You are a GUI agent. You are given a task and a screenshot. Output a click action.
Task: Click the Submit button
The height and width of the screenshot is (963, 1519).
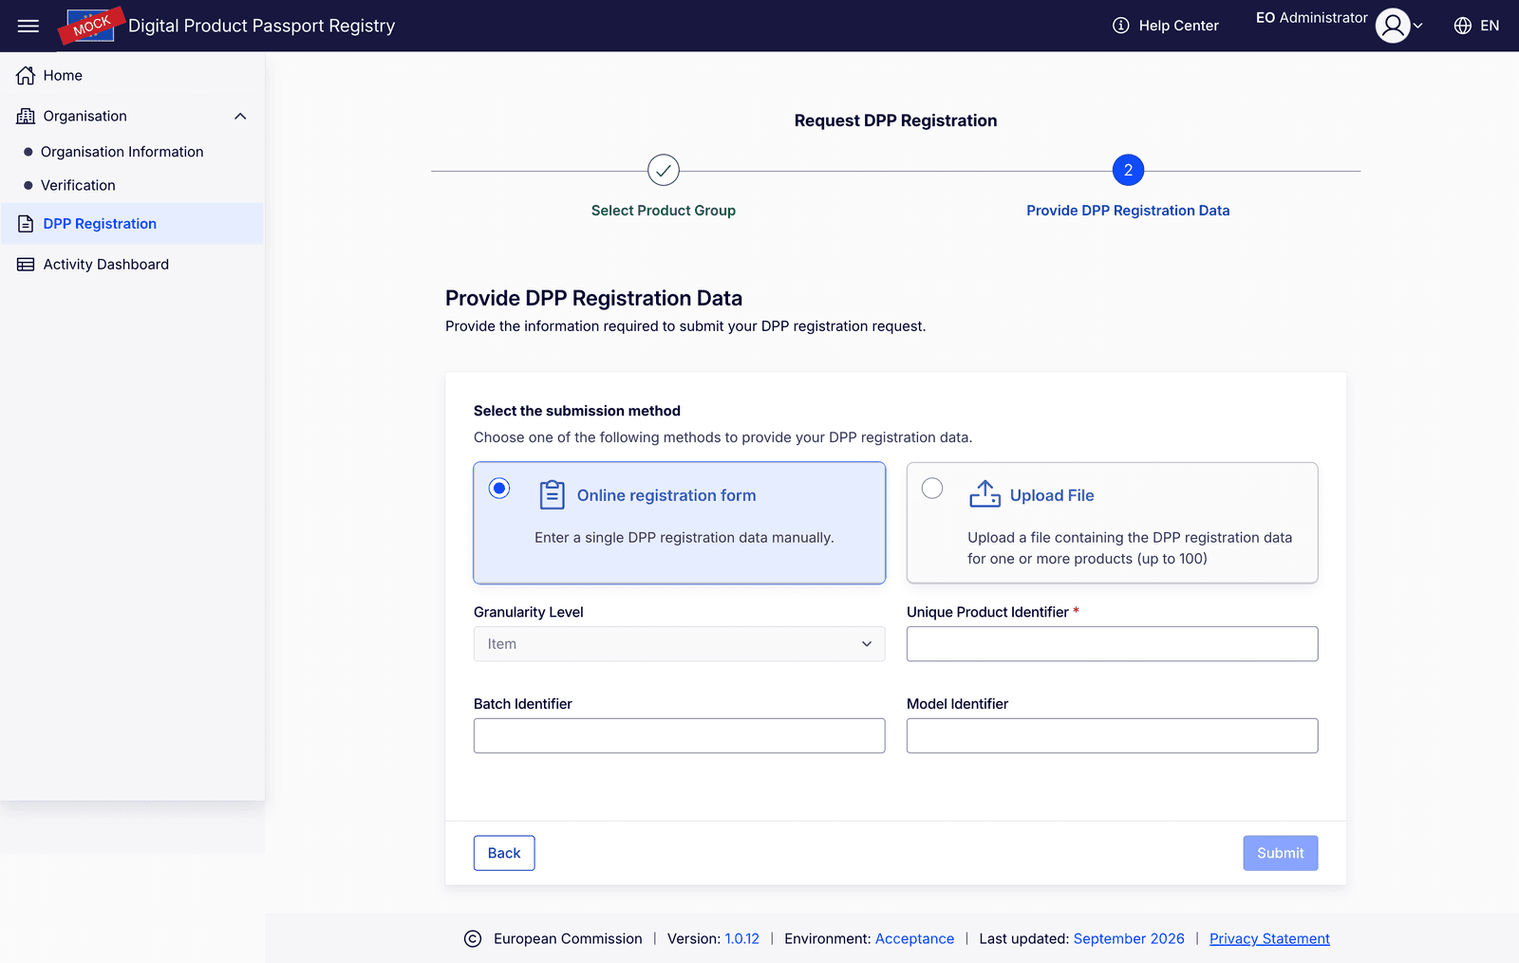[x=1281, y=853]
